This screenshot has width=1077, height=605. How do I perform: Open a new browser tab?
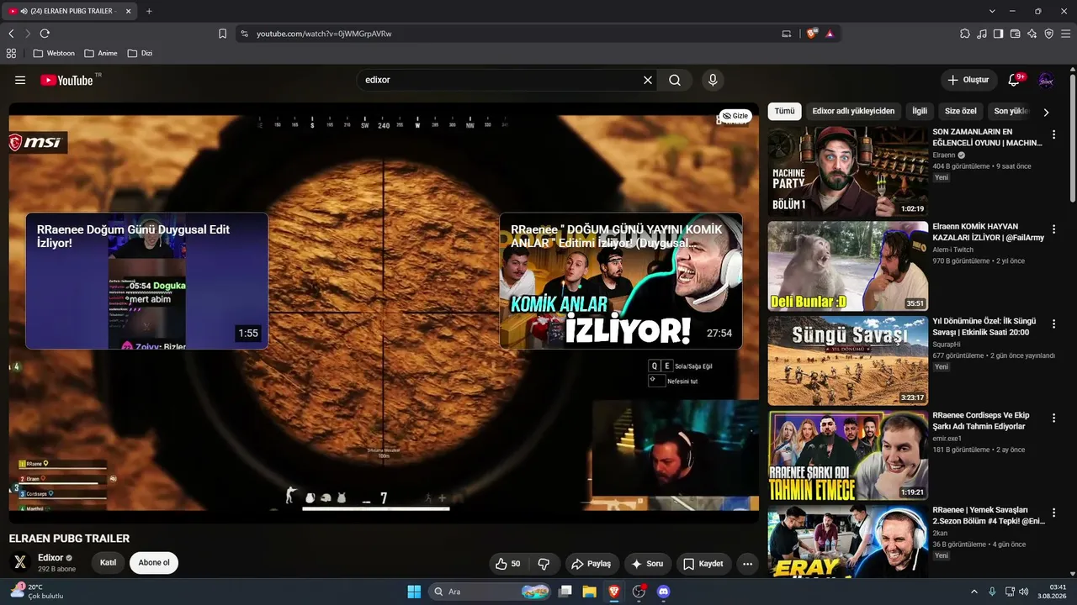pyautogui.click(x=149, y=11)
